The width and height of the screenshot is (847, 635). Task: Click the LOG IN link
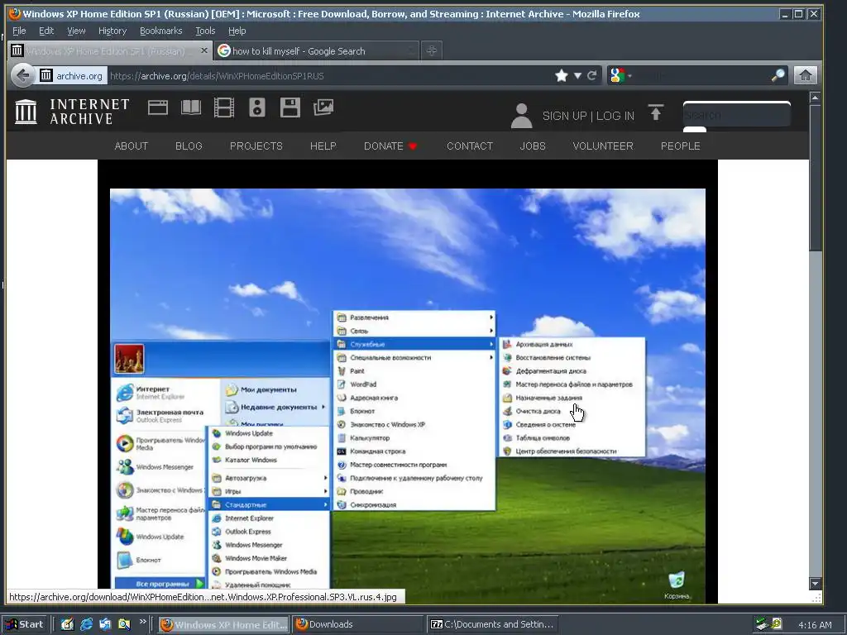point(615,116)
